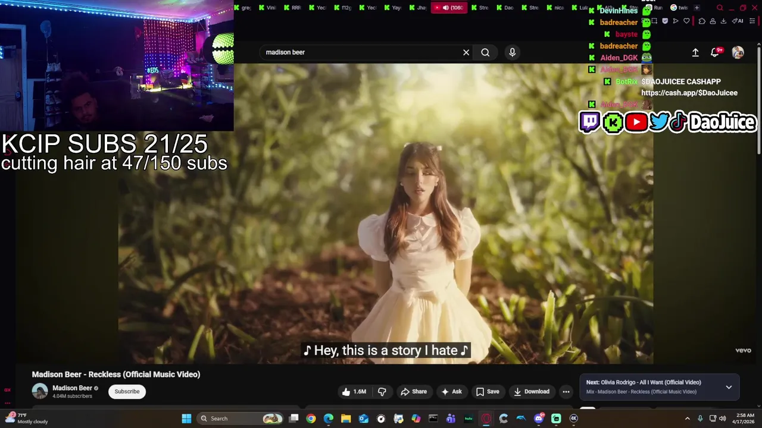762x428 pixels.
Task: Open the weather widget 71°F Mostly cloudy
Action: point(26,418)
